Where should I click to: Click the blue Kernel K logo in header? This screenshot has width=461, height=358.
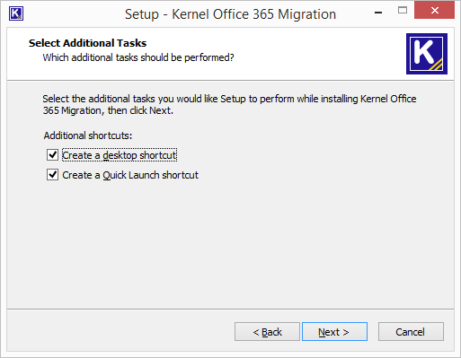pos(427,54)
